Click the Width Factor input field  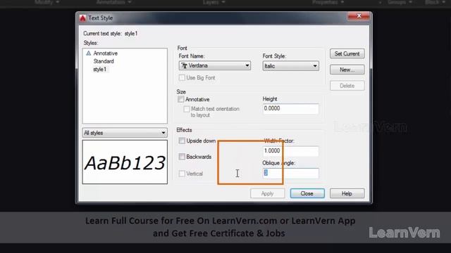pyautogui.click(x=290, y=151)
